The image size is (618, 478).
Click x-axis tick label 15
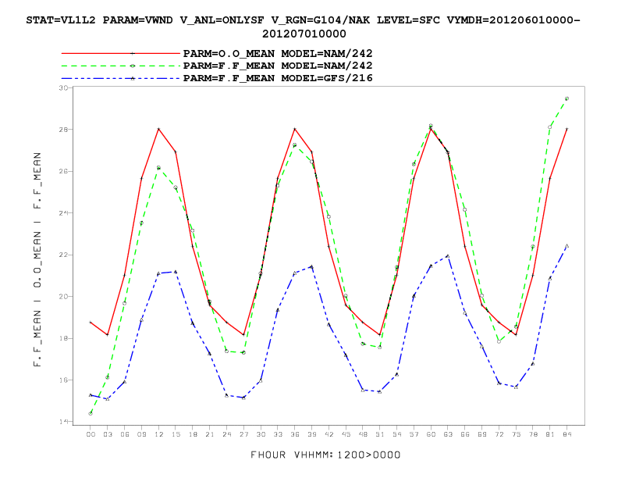[176, 434]
